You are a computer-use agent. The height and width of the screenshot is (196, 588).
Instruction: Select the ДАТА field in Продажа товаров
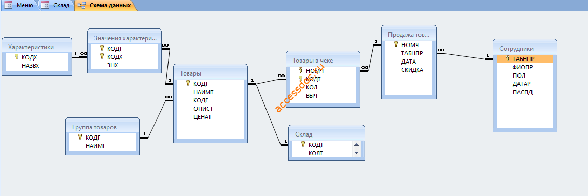(x=409, y=62)
